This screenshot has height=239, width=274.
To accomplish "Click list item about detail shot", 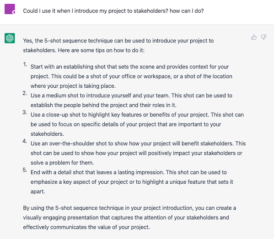I will tap(132, 182).
